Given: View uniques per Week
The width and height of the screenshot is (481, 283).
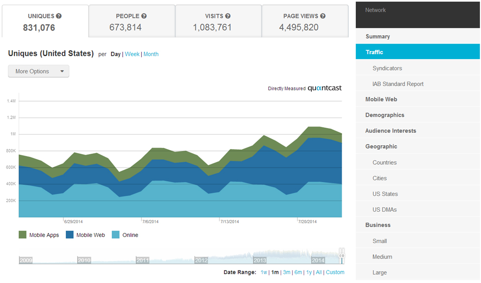Looking at the screenshot, I should tap(132, 54).
